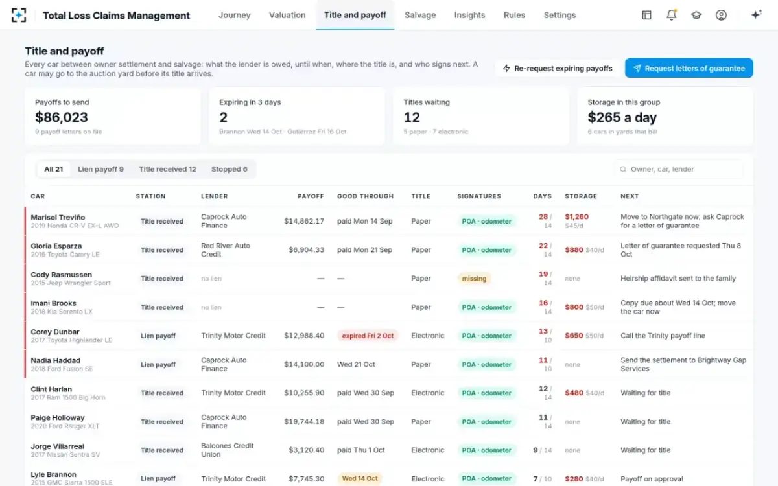Screen dimensions: 778x486
Task: Open the user profile icon
Action: (721, 15)
